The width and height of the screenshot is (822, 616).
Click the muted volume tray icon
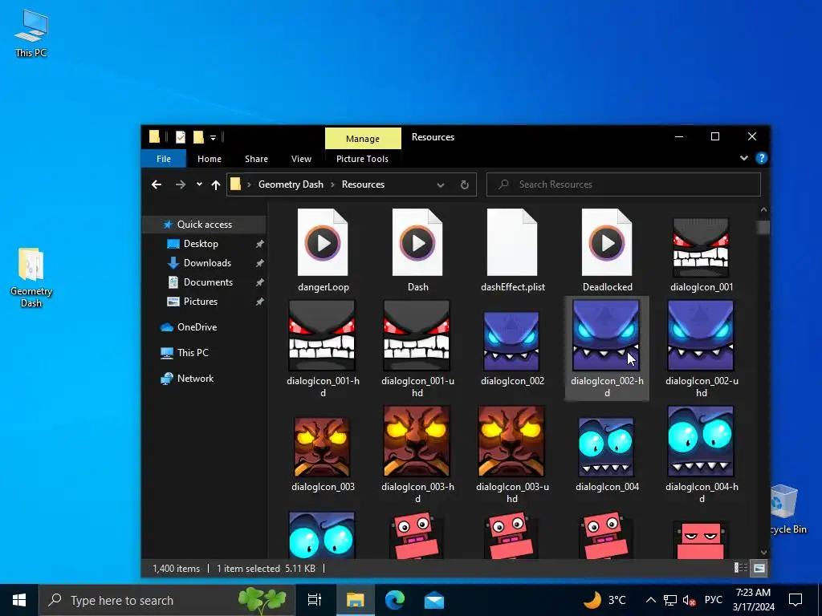click(x=689, y=600)
